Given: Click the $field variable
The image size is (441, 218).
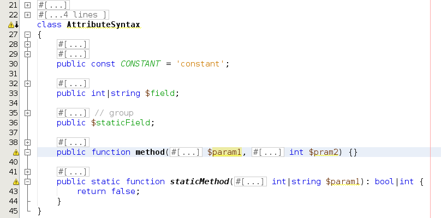Looking at the screenshot, I should coord(160,93).
